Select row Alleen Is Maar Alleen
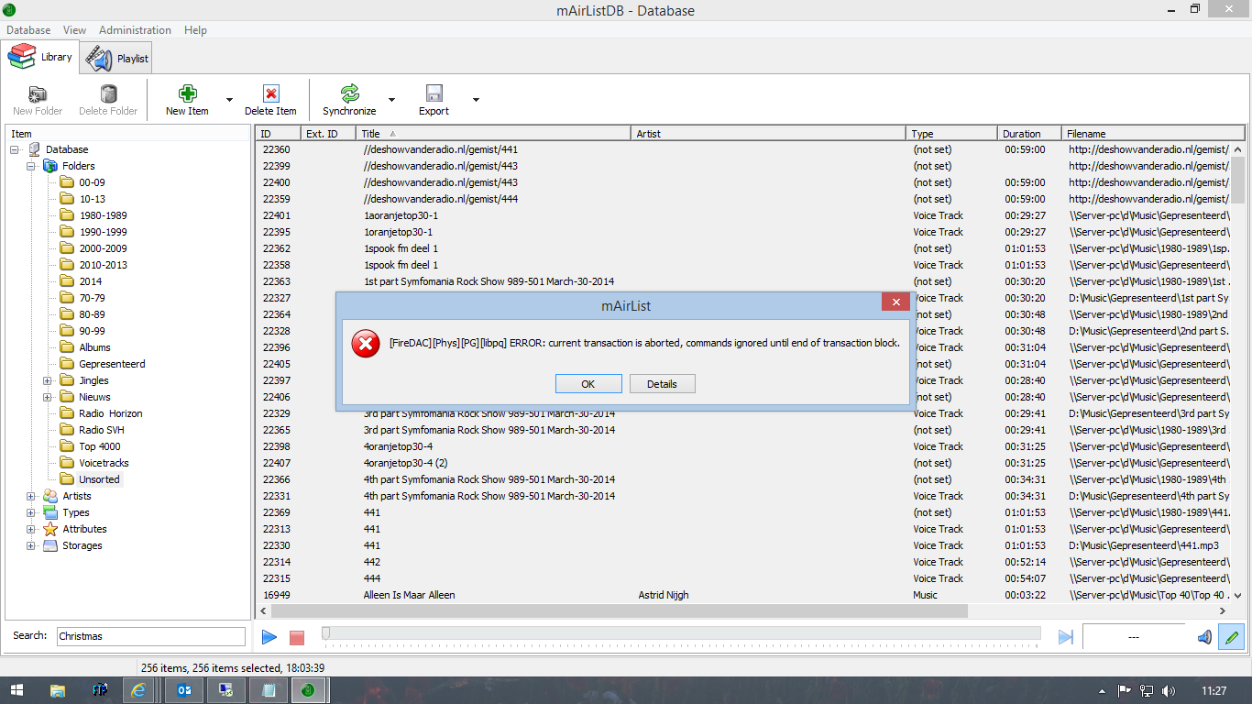 [742, 595]
